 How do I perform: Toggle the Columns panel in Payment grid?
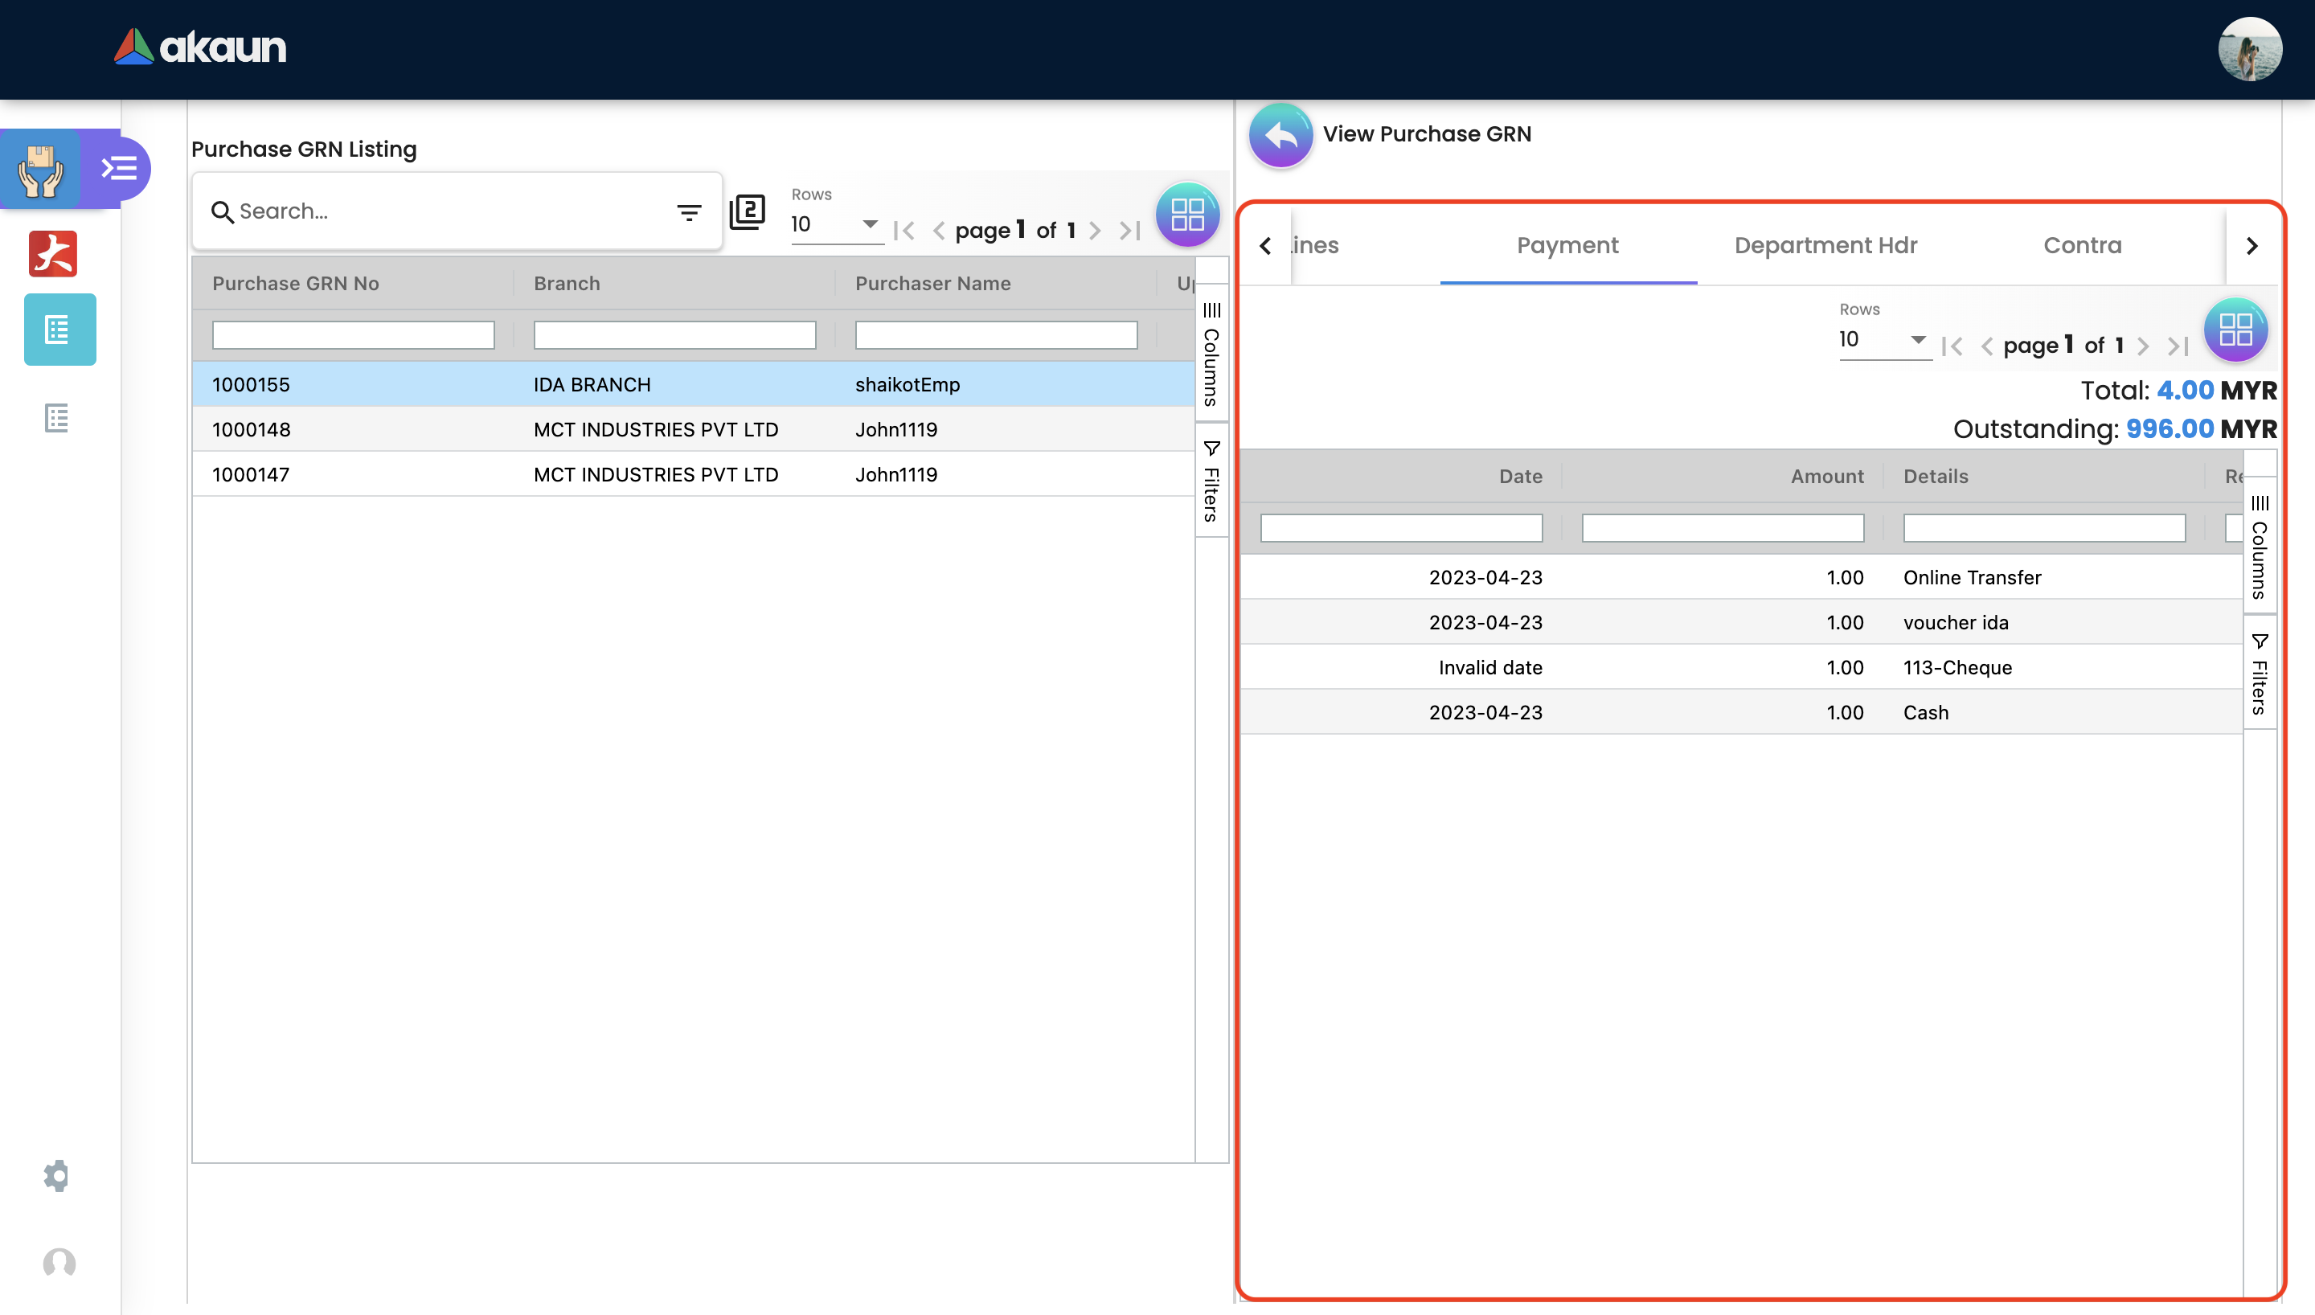(2259, 547)
